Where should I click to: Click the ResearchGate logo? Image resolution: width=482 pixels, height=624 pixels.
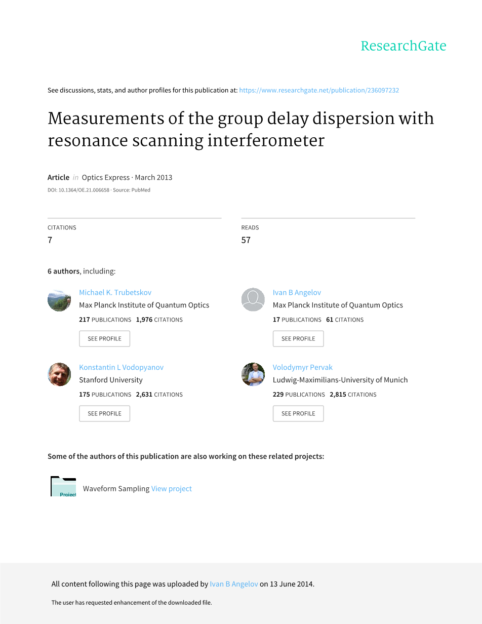(x=403, y=46)
